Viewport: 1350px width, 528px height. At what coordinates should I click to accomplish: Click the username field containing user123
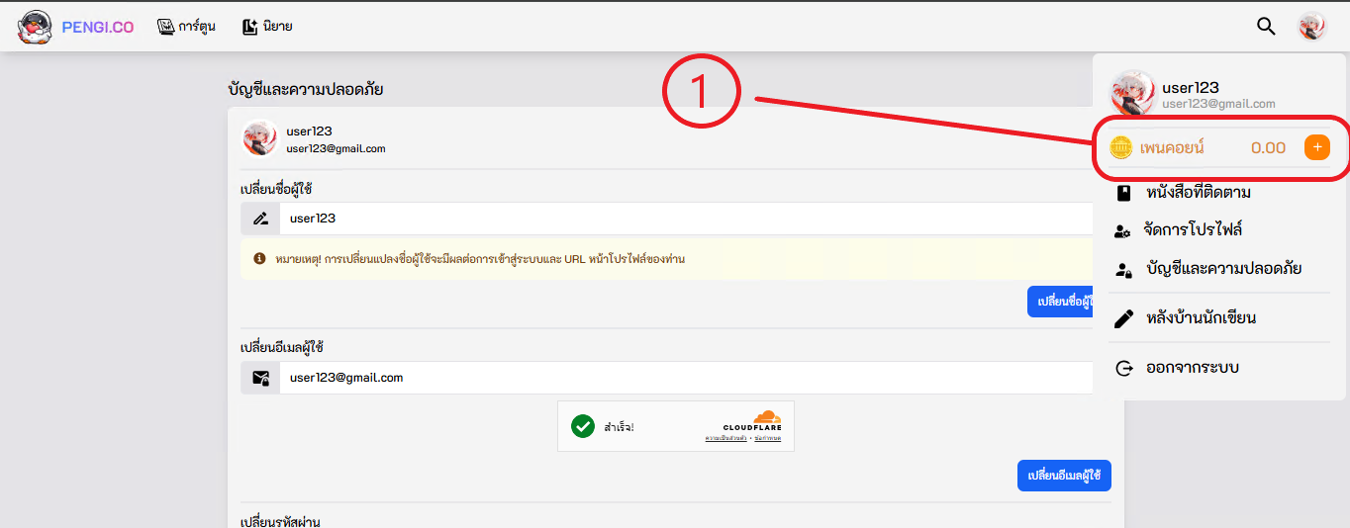click(x=686, y=219)
